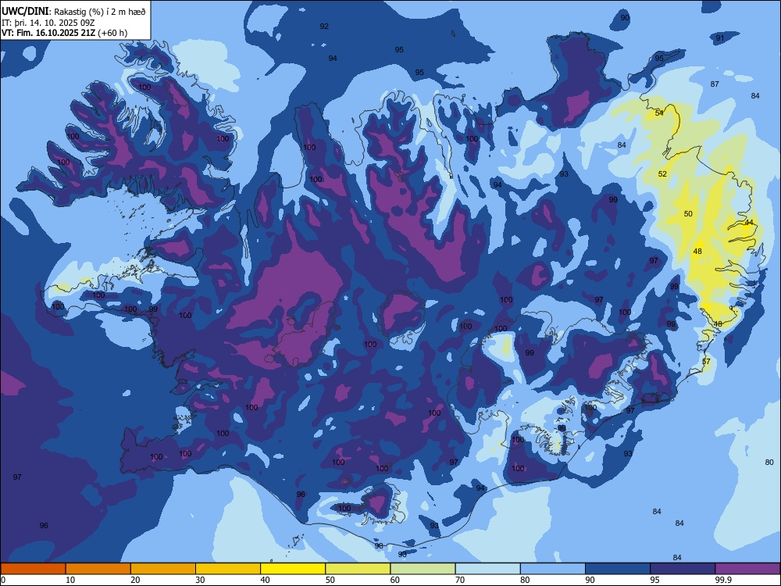Click the '30' legend tick label

click(200, 580)
